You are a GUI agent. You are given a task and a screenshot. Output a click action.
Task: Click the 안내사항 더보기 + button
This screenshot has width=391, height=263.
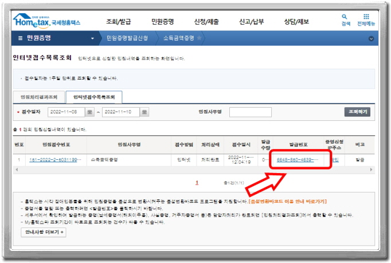pyautogui.click(x=44, y=232)
